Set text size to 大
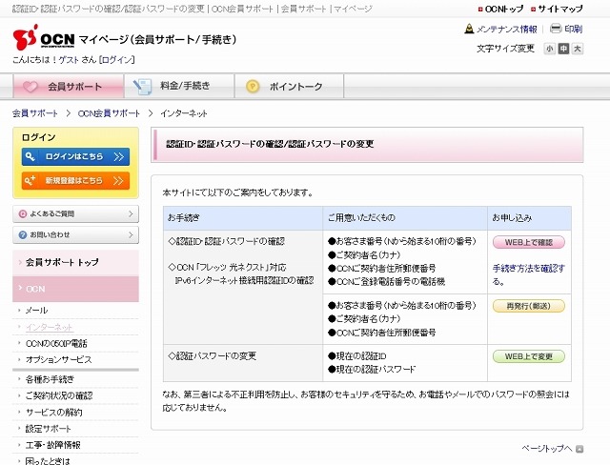This screenshot has height=465, width=610. coord(578,49)
